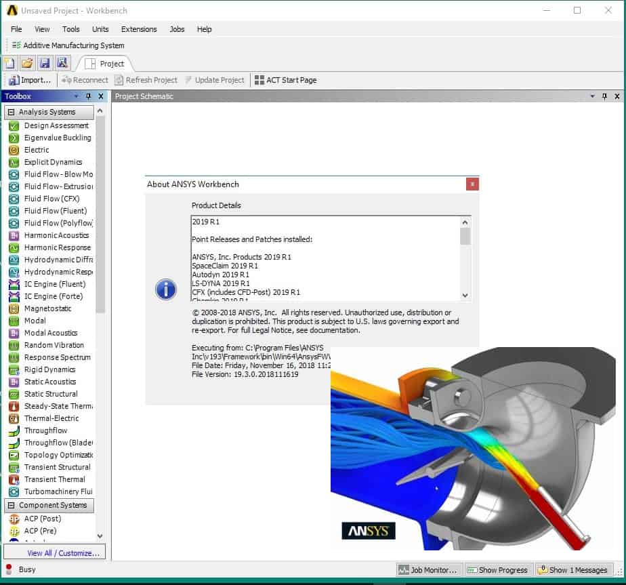Click the Topology Optimization icon
The width and height of the screenshot is (626, 585).
click(14, 455)
